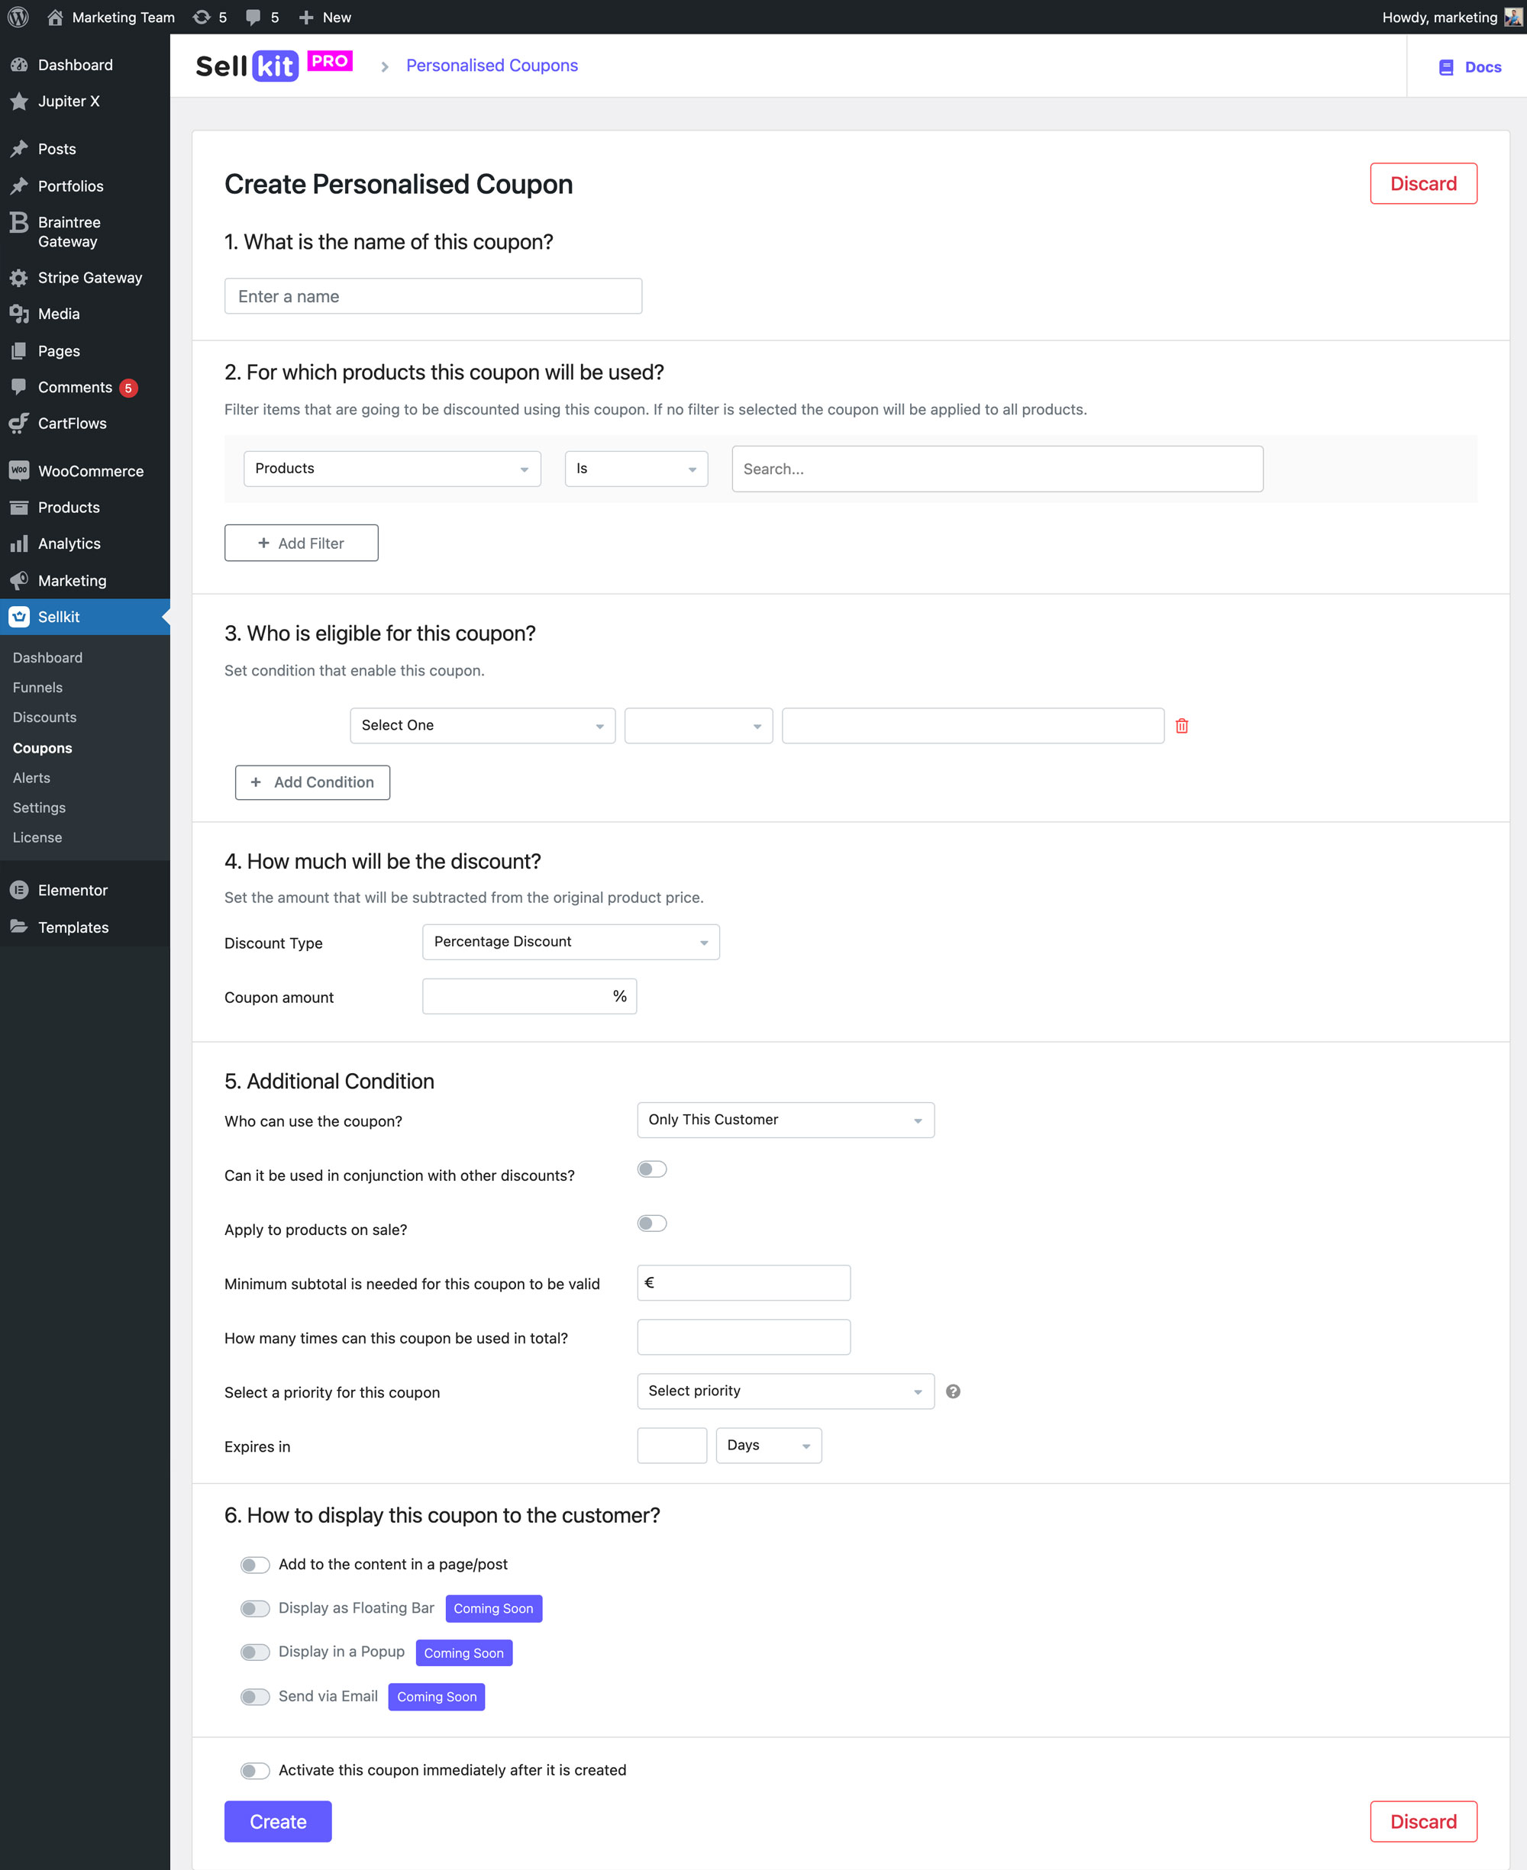Open the Discount Type dropdown
This screenshot has height=1870, width=1527.
pos(570,942)
